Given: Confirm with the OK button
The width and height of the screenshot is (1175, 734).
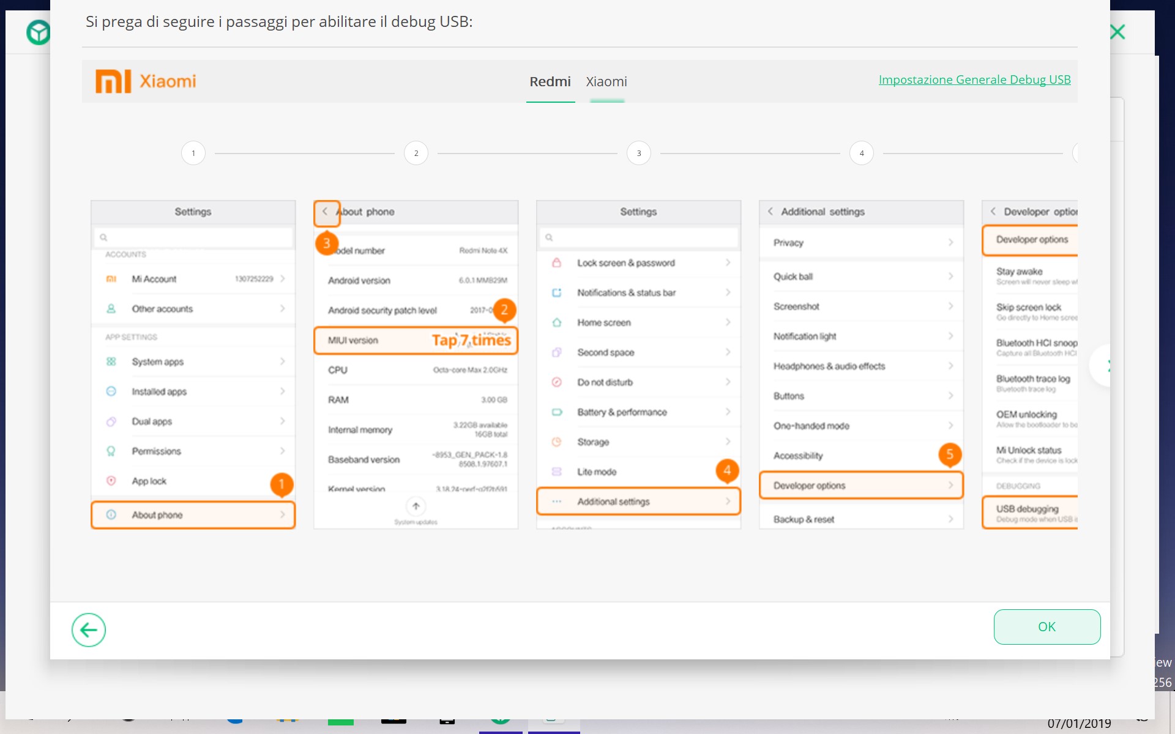Looking at the screenshot, I should (1046, 626).
